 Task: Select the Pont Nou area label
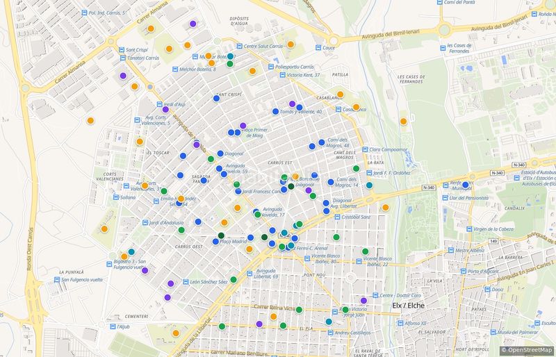tap(315, 275)
